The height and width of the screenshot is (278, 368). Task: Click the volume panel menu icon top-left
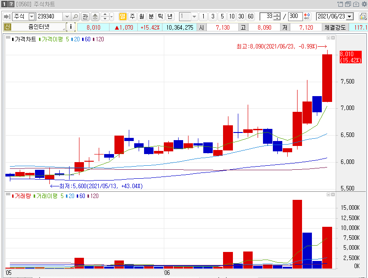[8, 194]
